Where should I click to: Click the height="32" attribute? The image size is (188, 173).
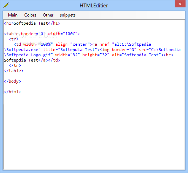pos(96,55)
